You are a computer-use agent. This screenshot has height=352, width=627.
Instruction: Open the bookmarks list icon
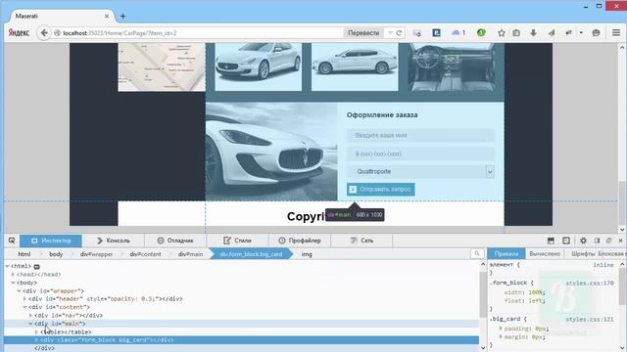(516, 33)
